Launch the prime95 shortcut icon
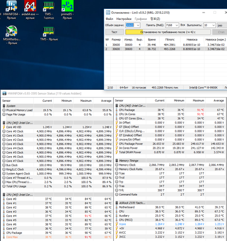Viewport: 227px width, 241px height. tap(67, 10)
